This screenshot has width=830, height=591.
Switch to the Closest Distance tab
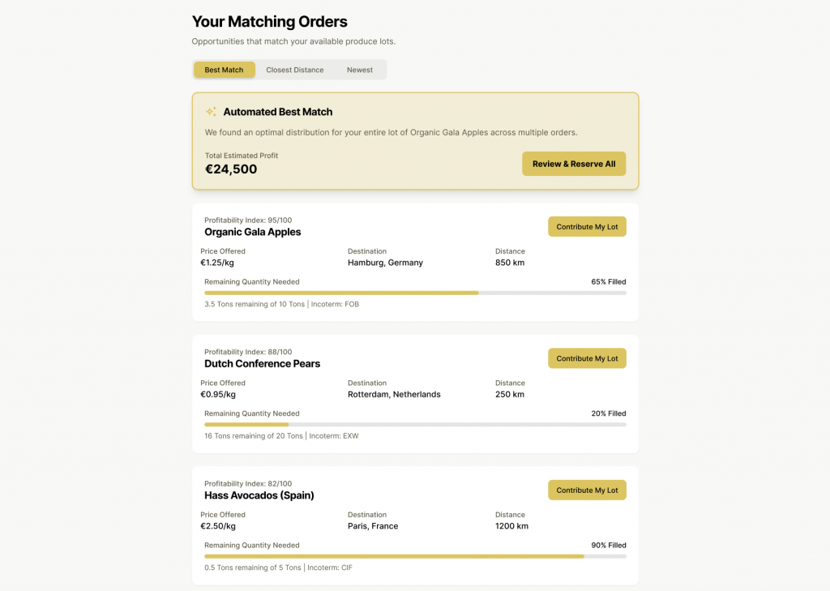[x=294, y=70]
